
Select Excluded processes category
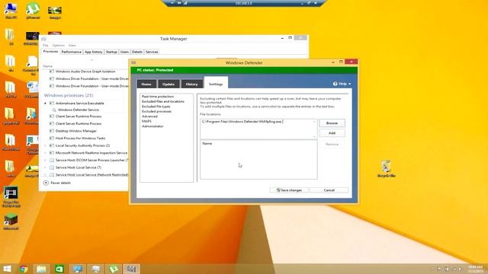point(156,112)
